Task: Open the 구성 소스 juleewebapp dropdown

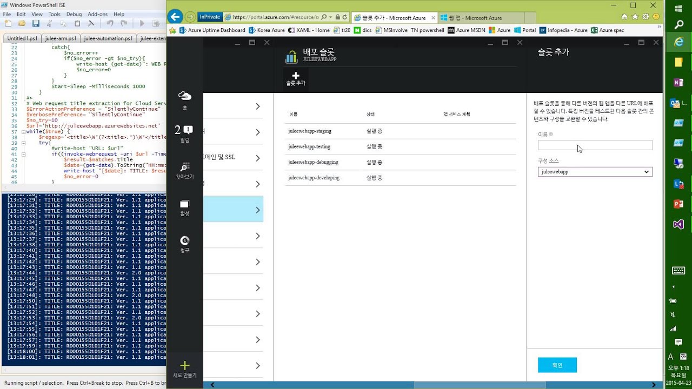Action: tap(595, 172)
